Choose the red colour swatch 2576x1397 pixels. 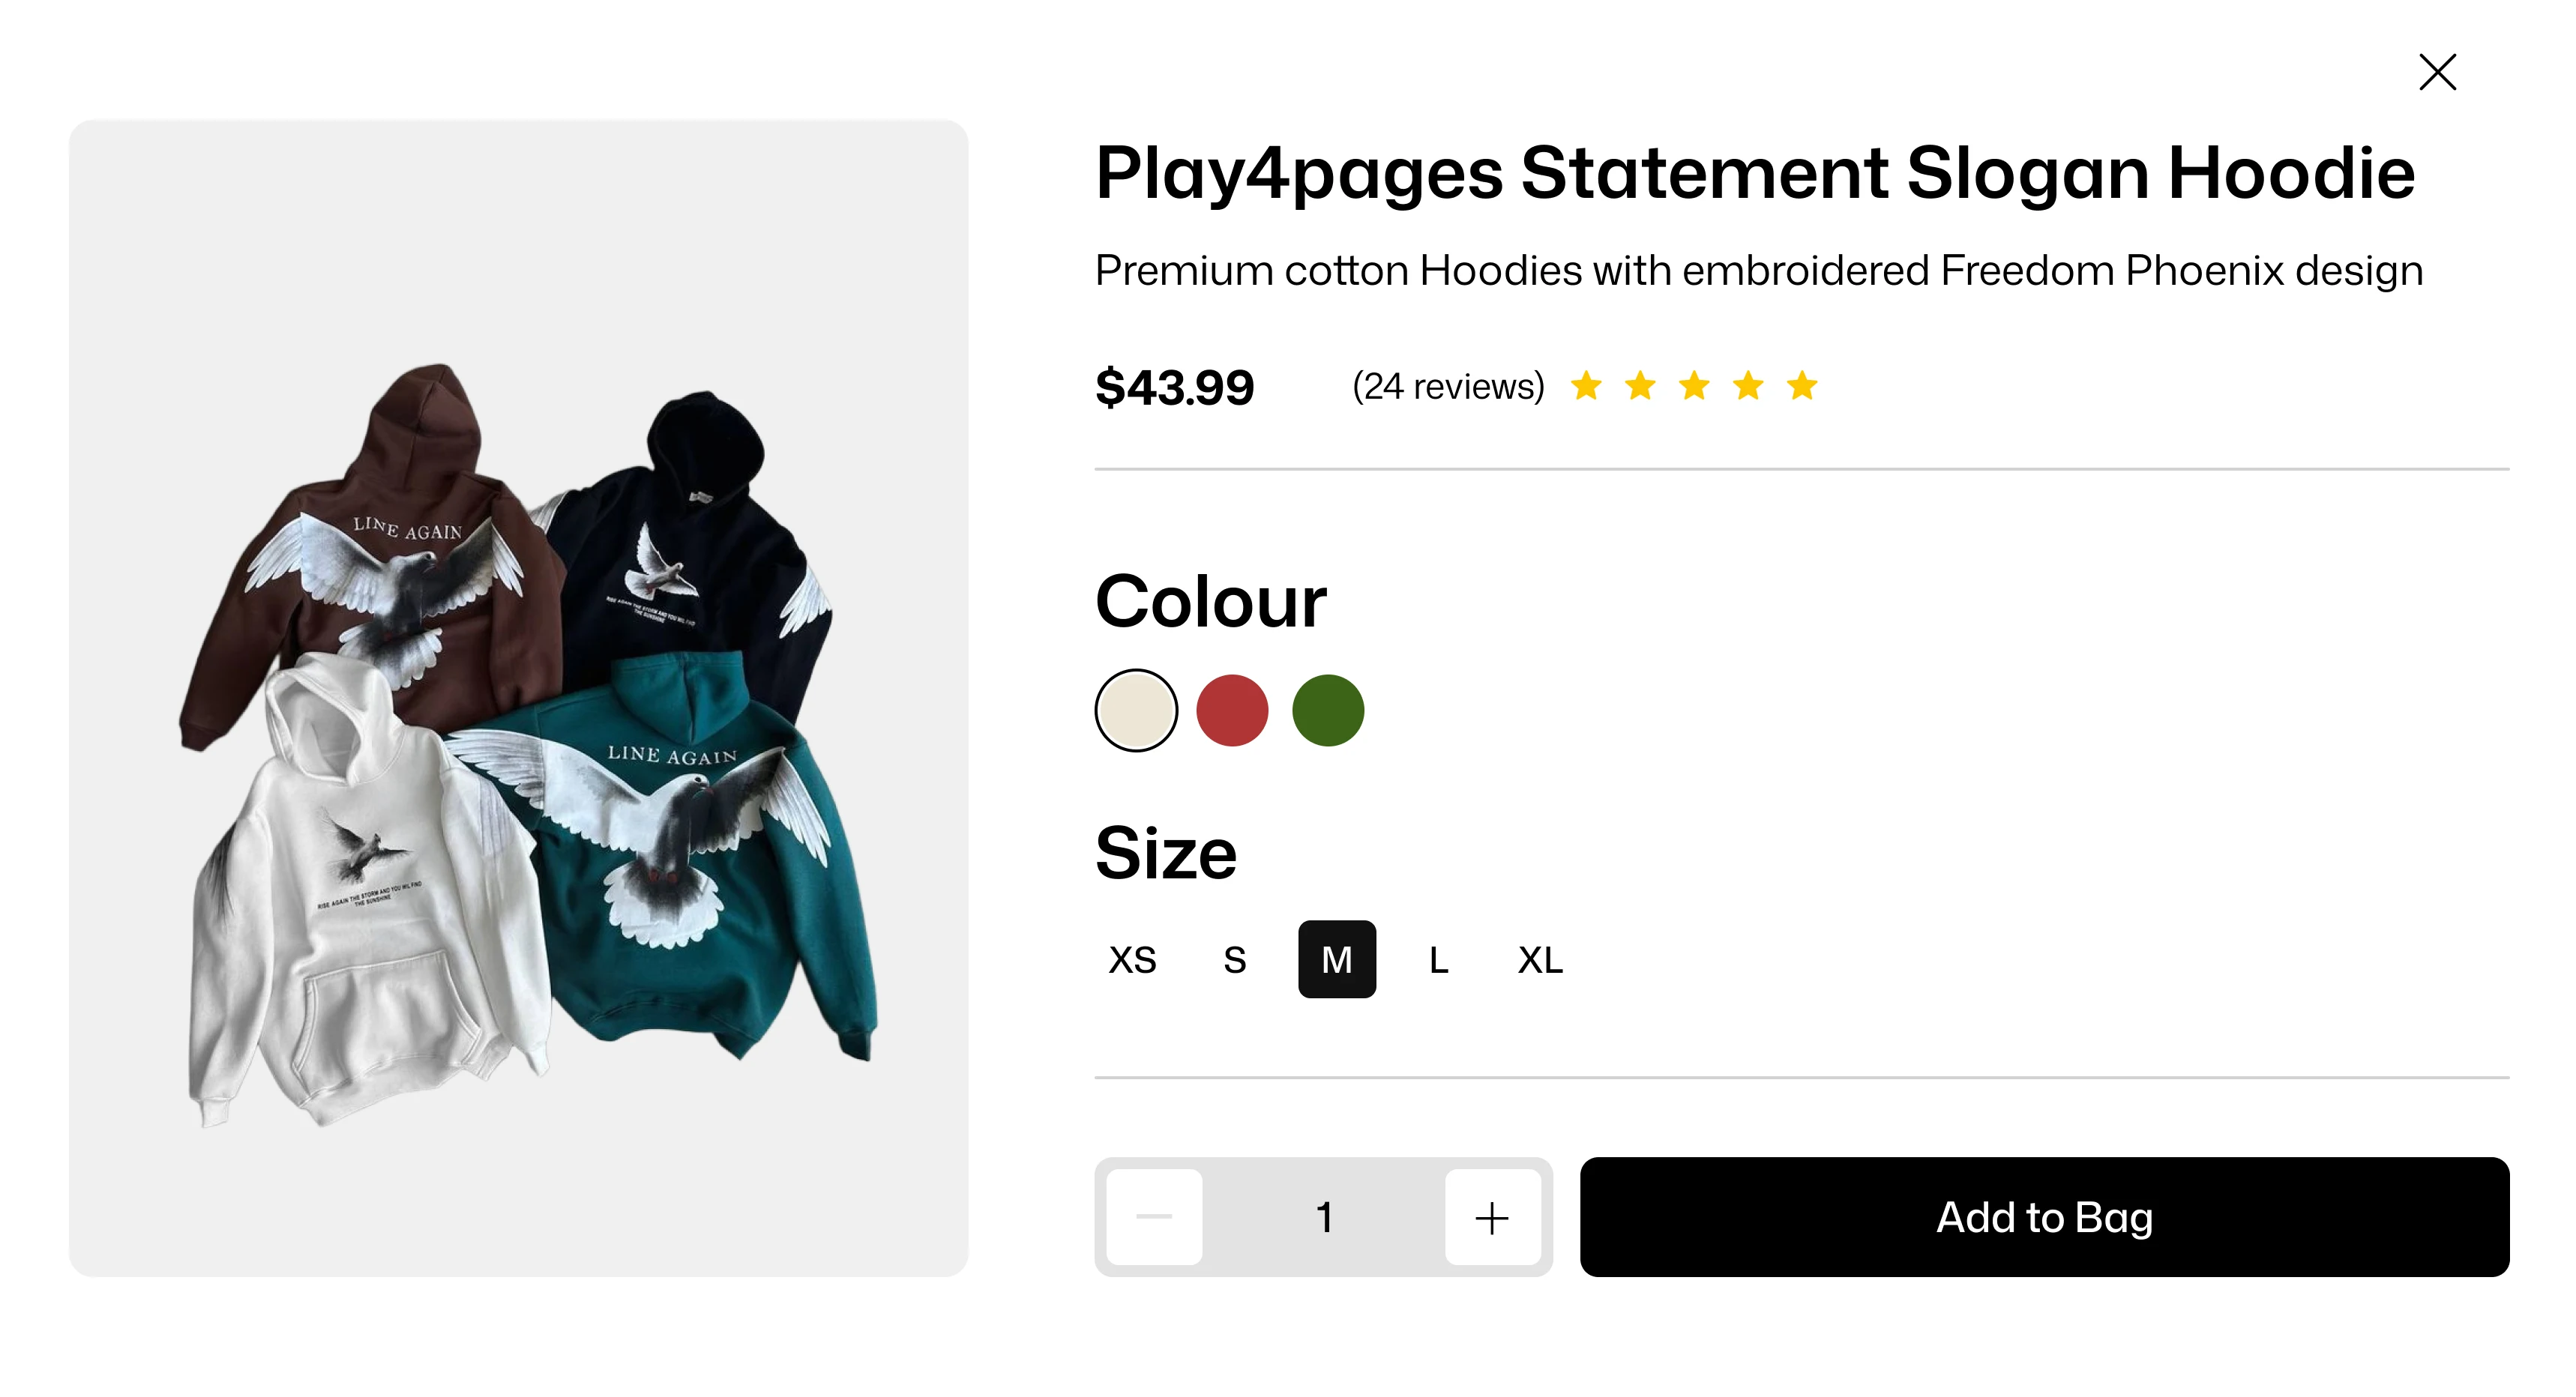(1232, 710)
